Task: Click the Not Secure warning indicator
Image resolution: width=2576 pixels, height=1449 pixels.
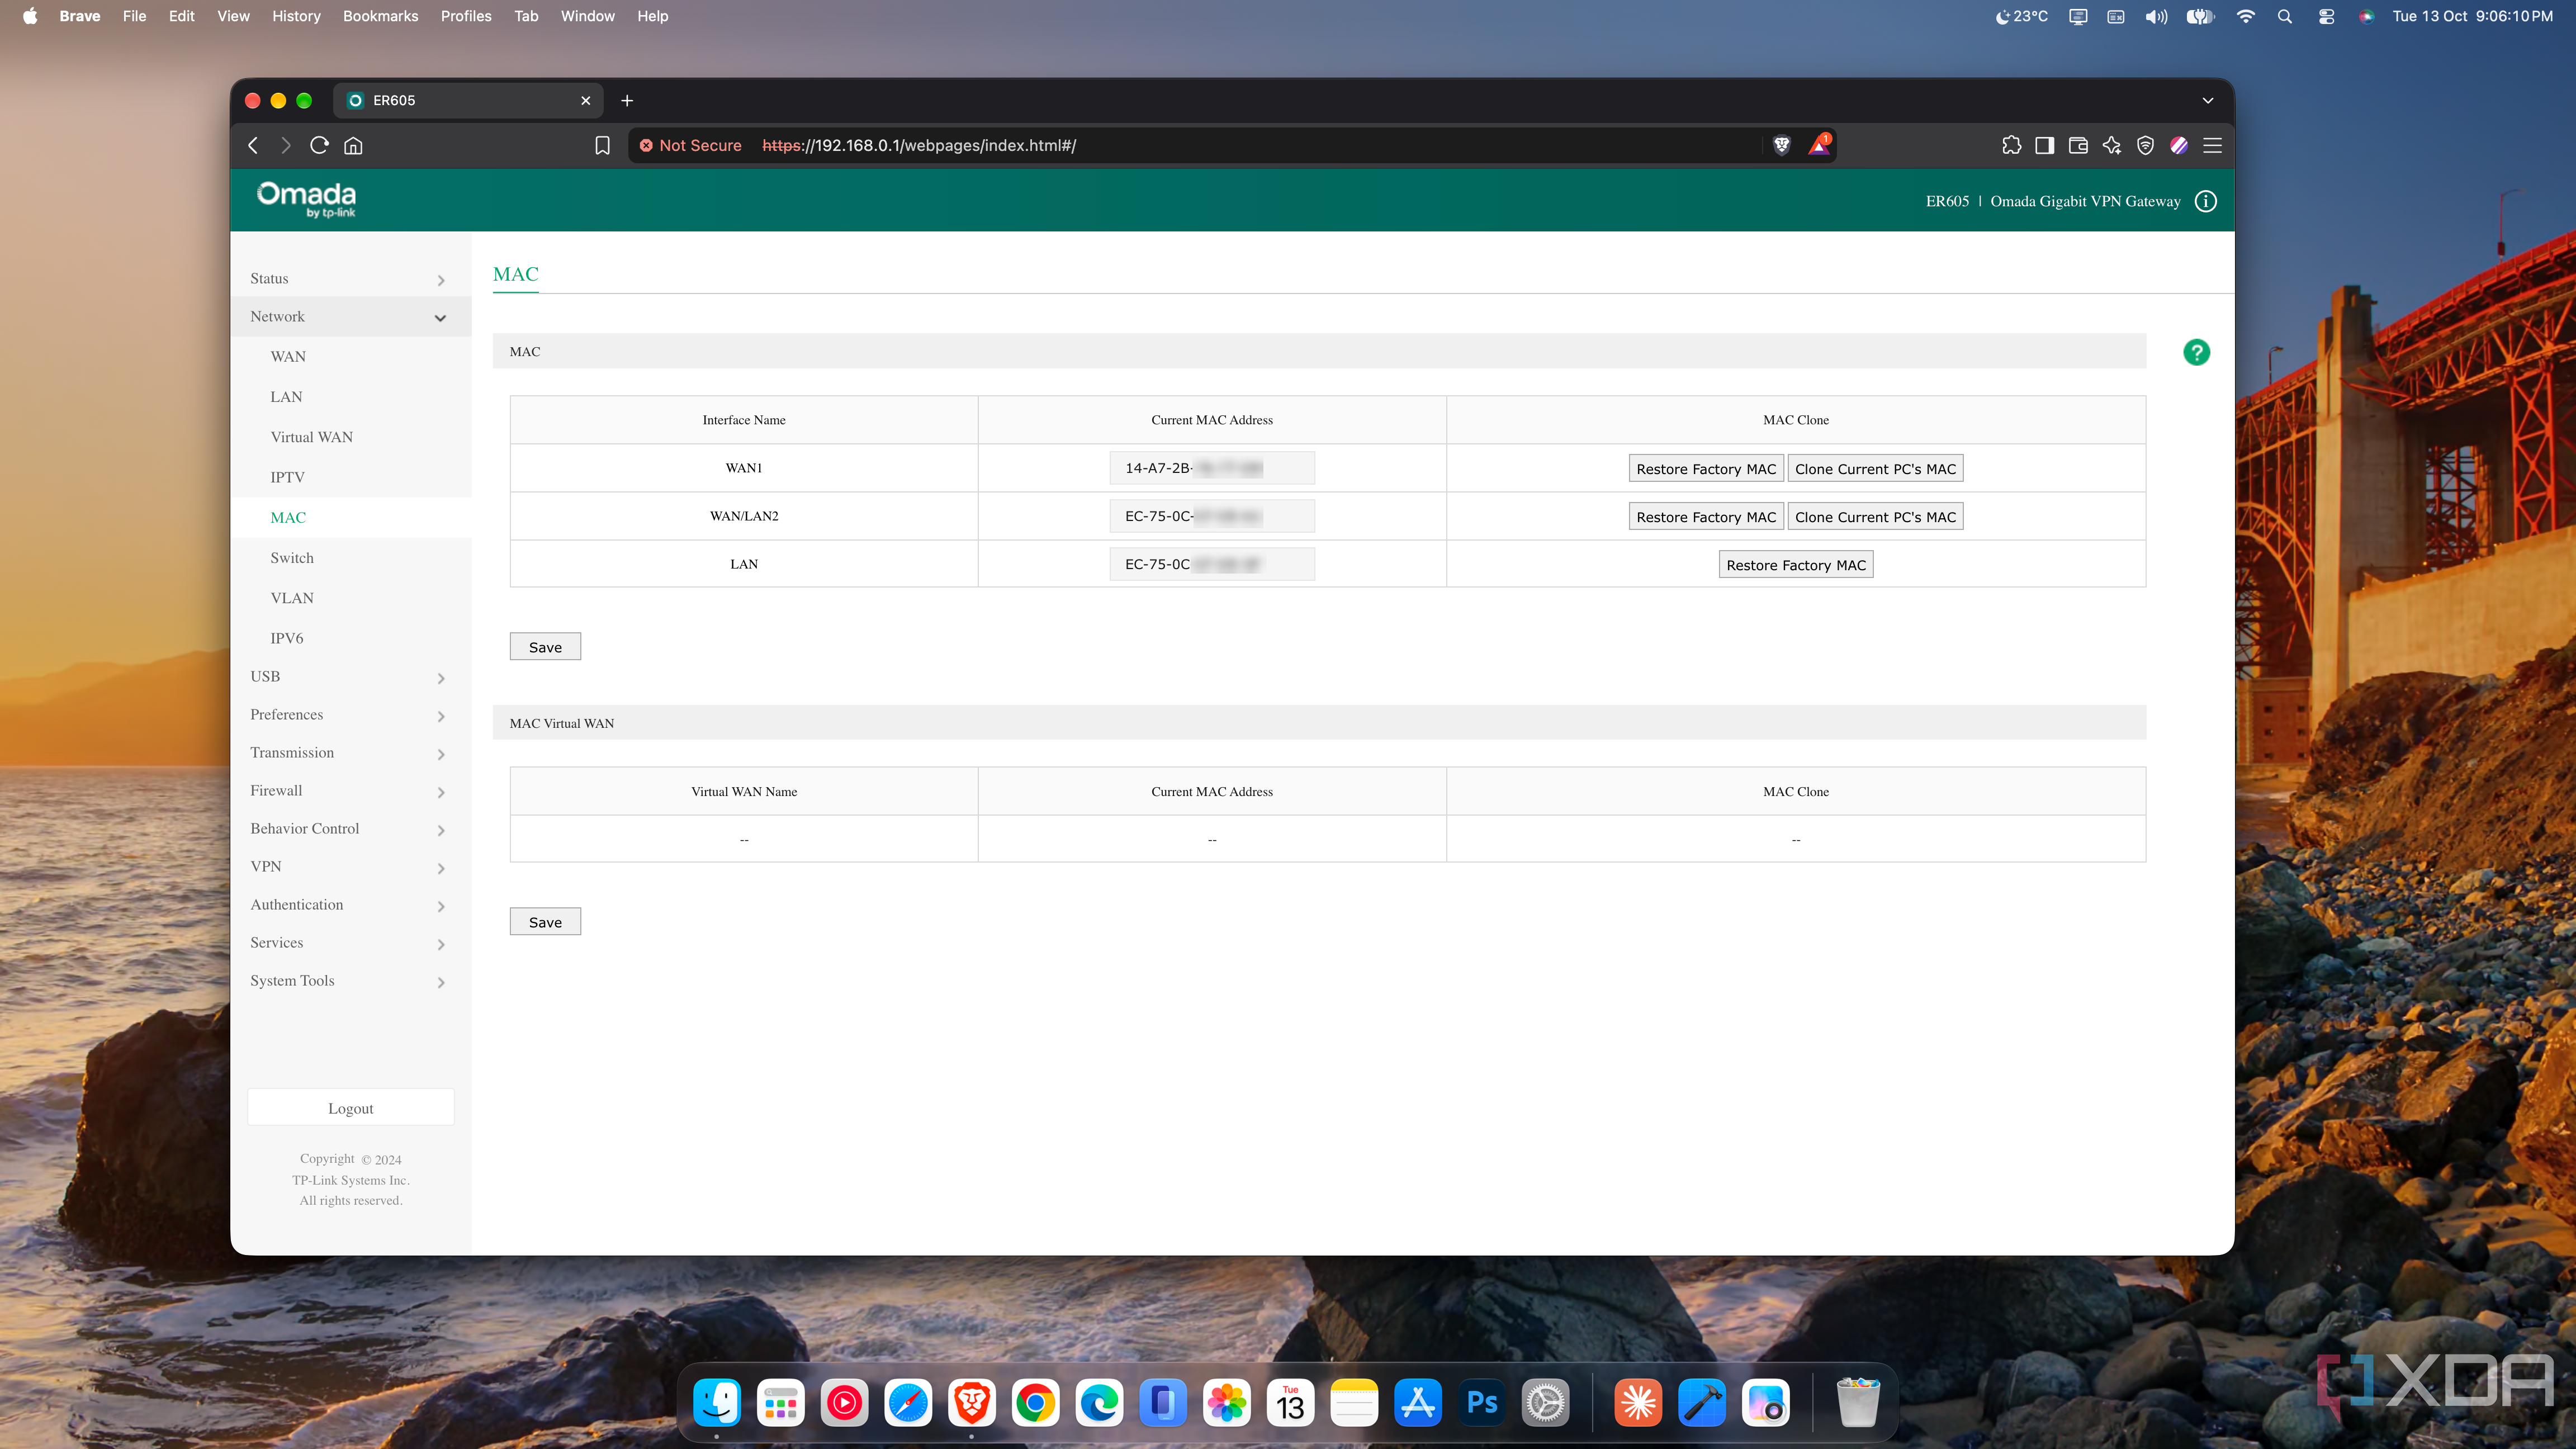Action: point(691,145)
